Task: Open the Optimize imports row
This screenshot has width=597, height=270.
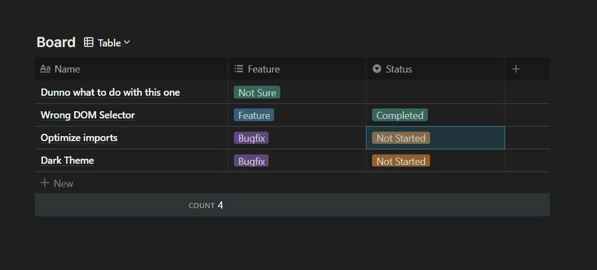Action: tap(79, 138)
